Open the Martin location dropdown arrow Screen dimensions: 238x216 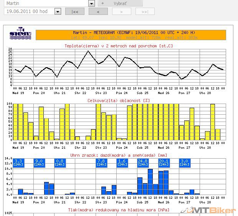[x=91, y=3]
